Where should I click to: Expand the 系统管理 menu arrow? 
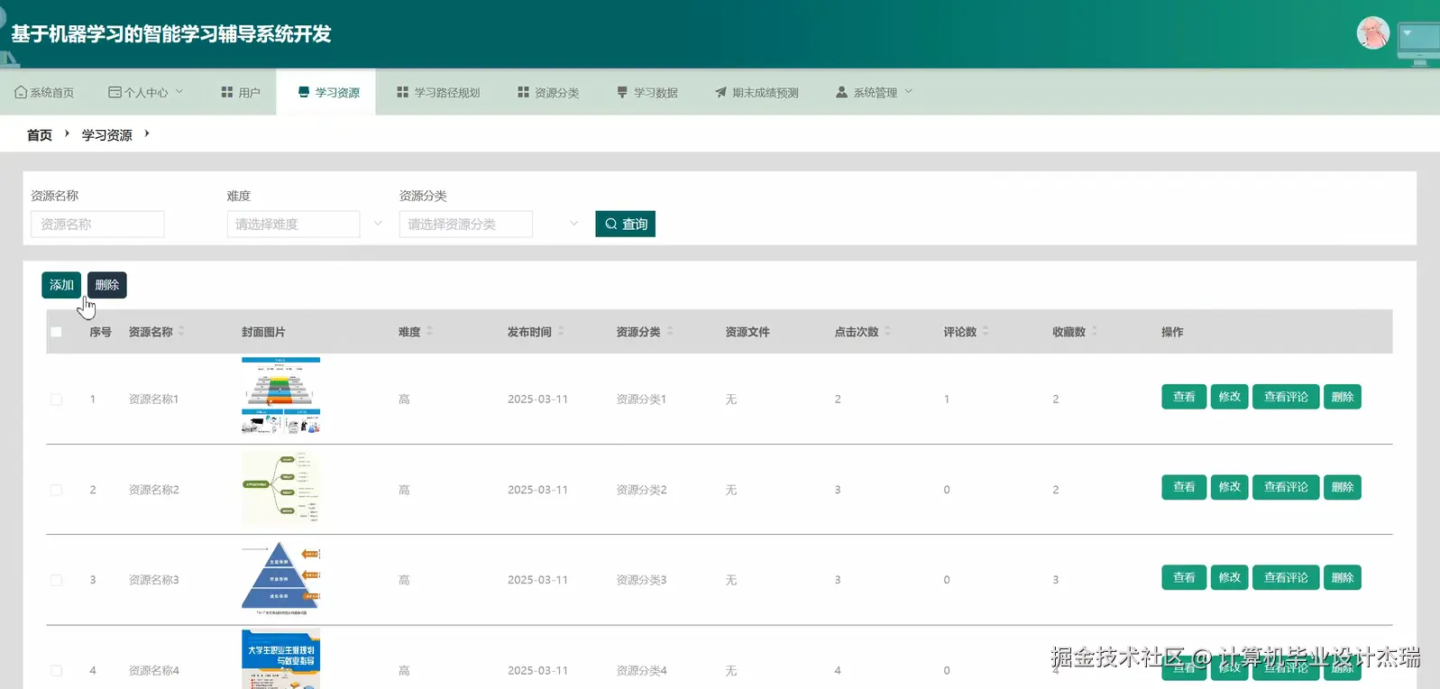click(908, 91)
